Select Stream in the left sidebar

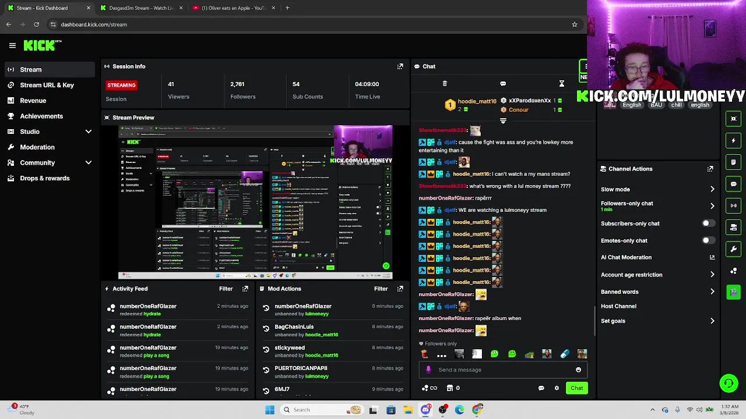[49, 70]
